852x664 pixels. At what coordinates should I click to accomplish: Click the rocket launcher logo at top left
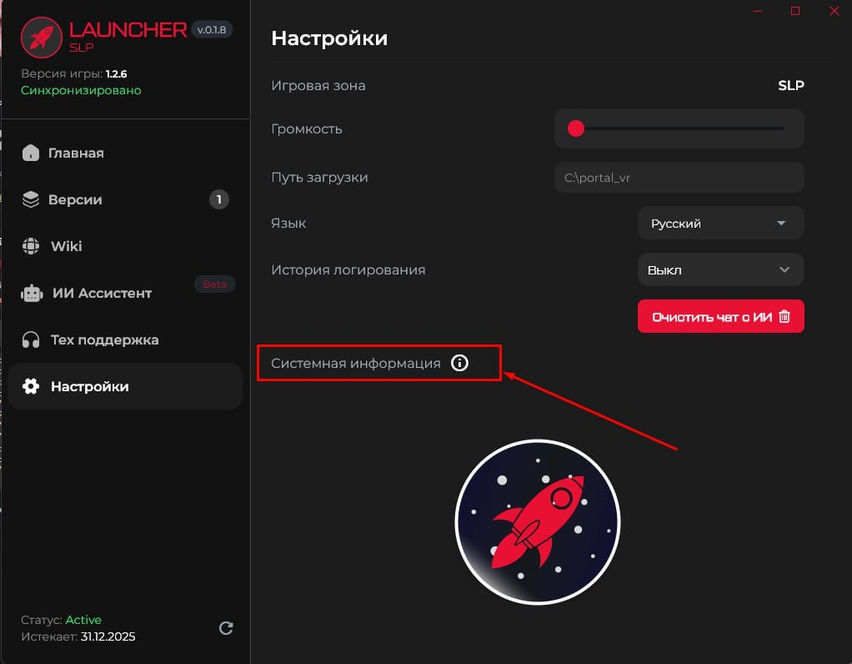[42, 37]
